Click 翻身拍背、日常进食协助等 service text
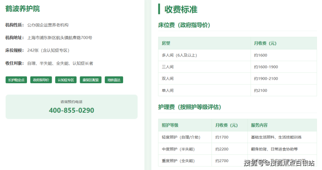322x170 pixels. [275, 149]
